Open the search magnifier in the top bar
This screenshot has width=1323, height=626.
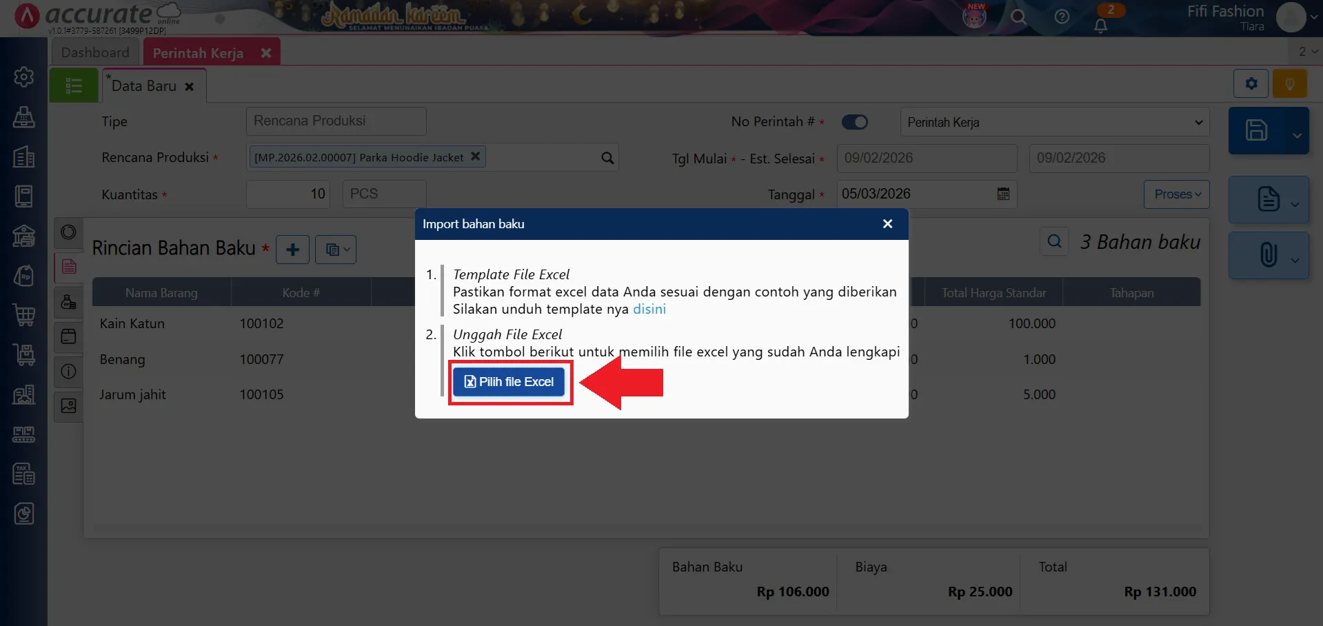click(x=1019, y=17)
